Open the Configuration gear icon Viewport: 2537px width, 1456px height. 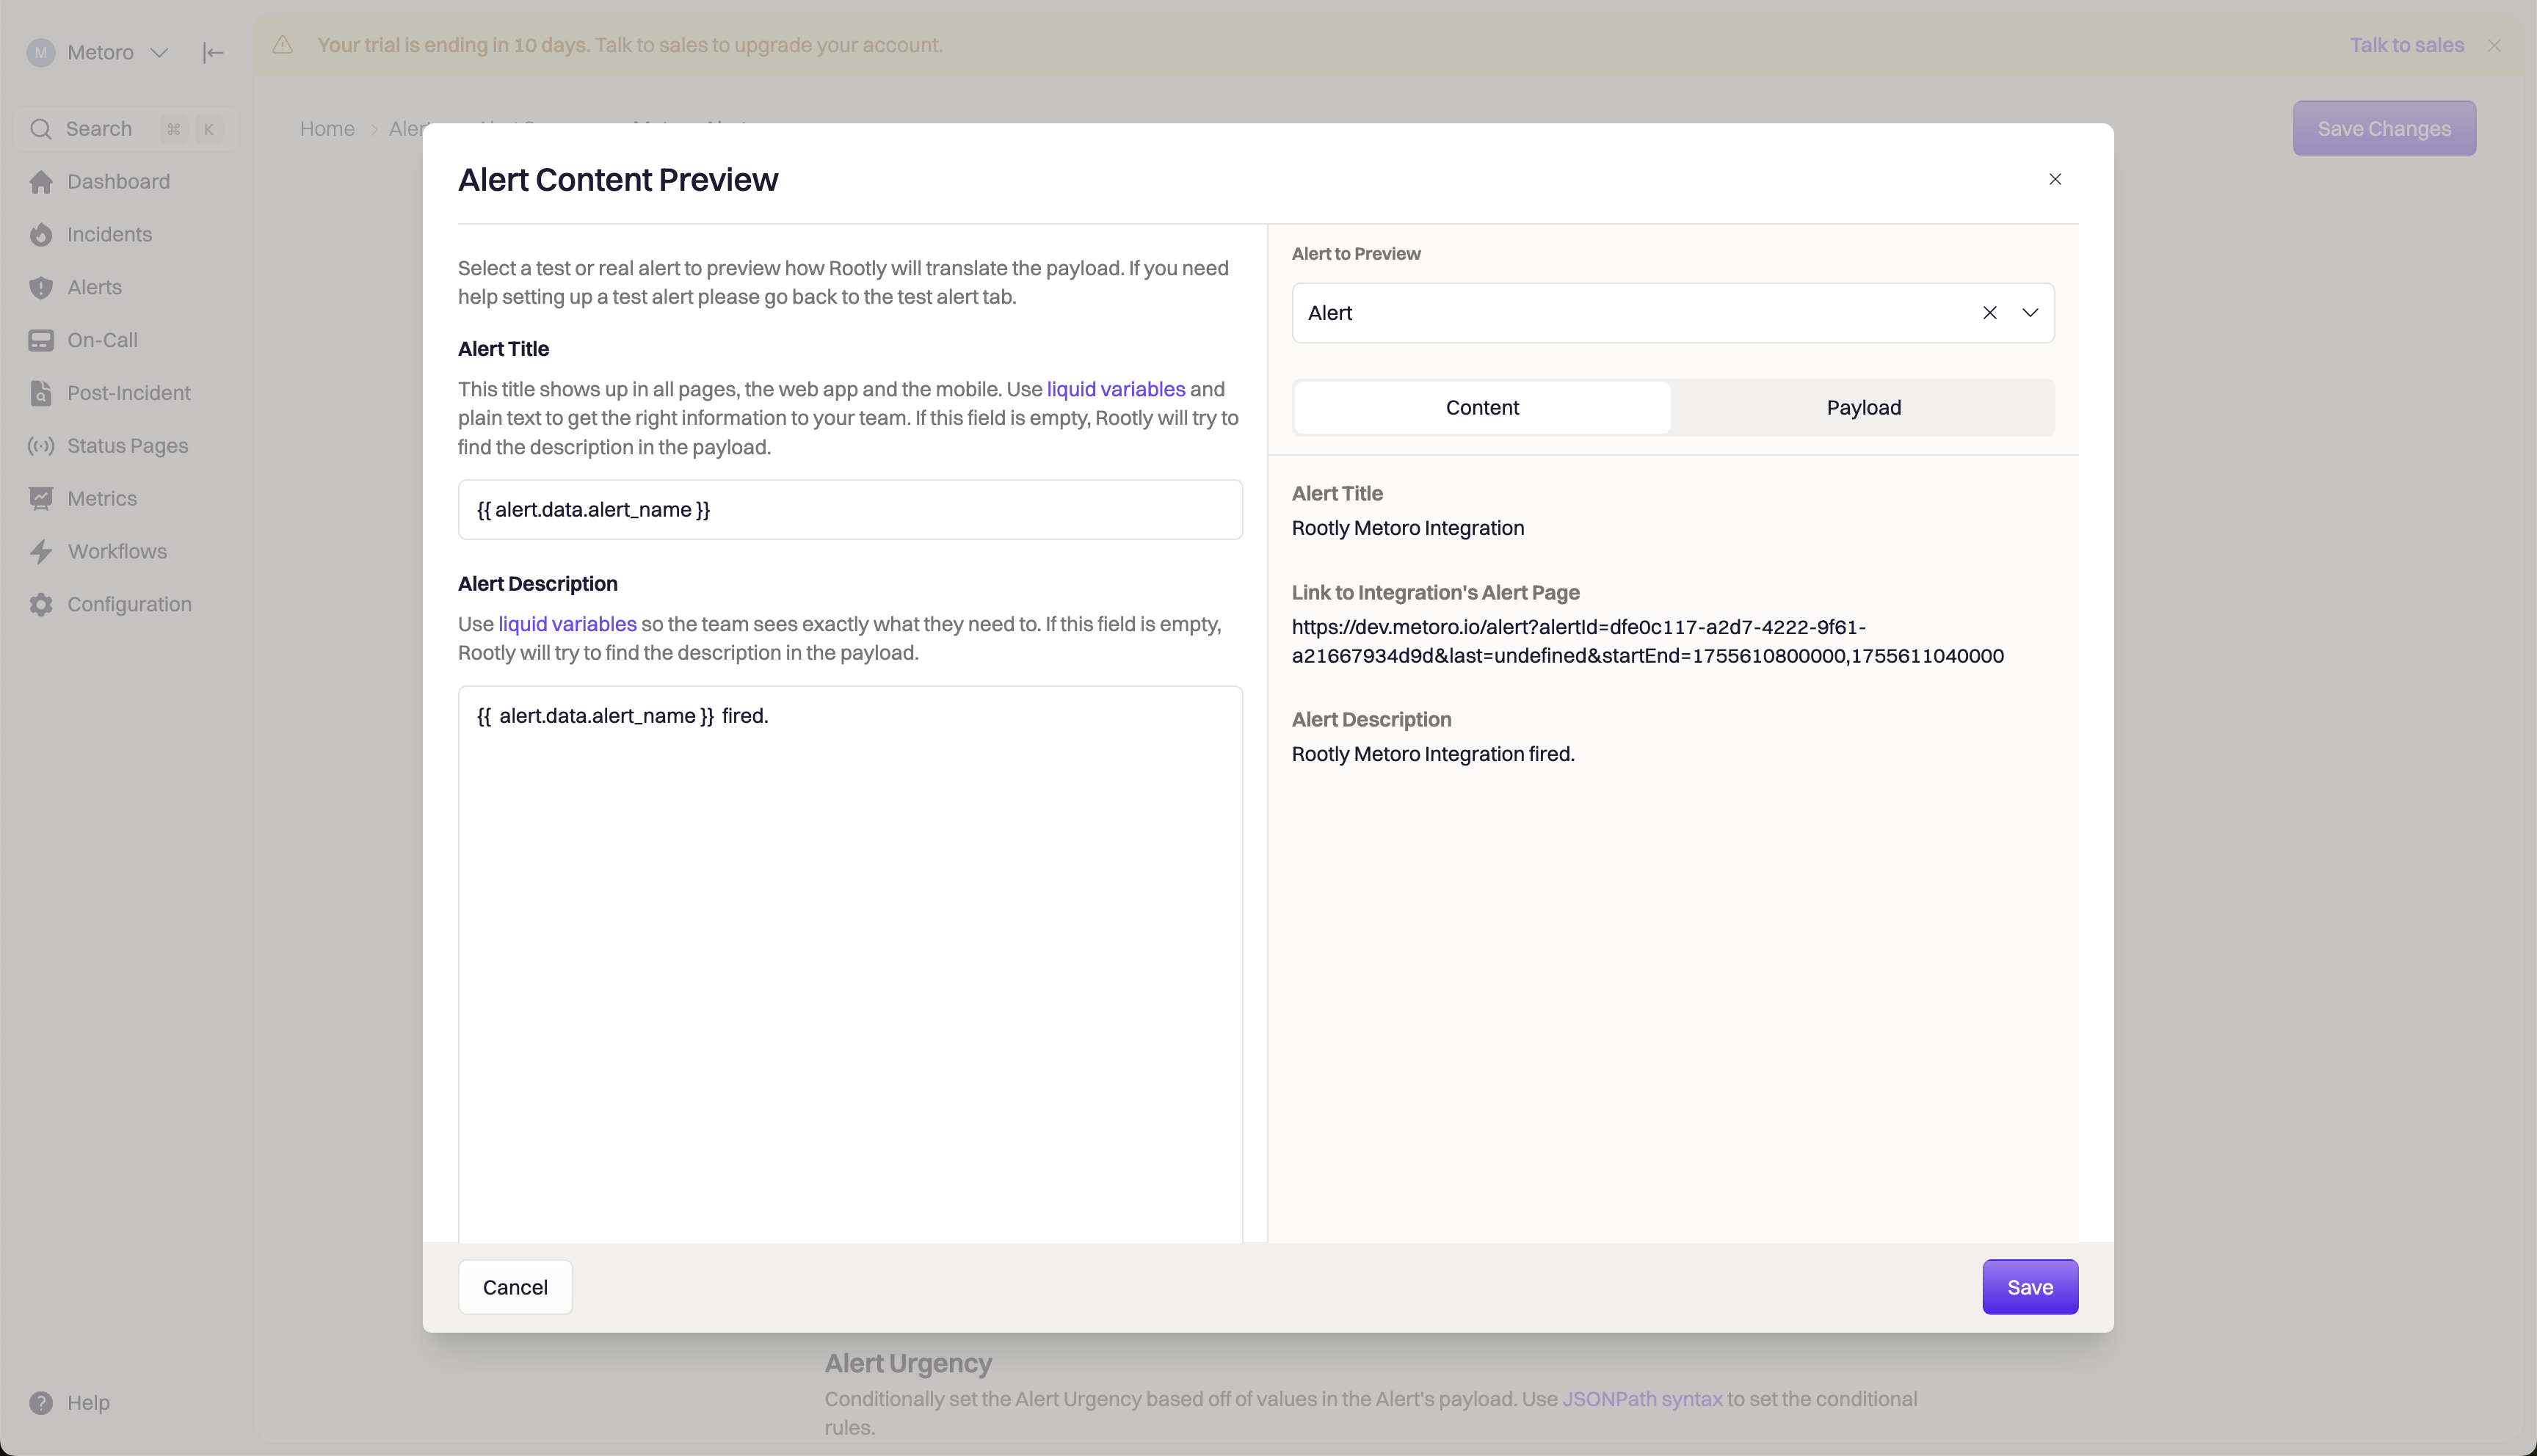41,605
